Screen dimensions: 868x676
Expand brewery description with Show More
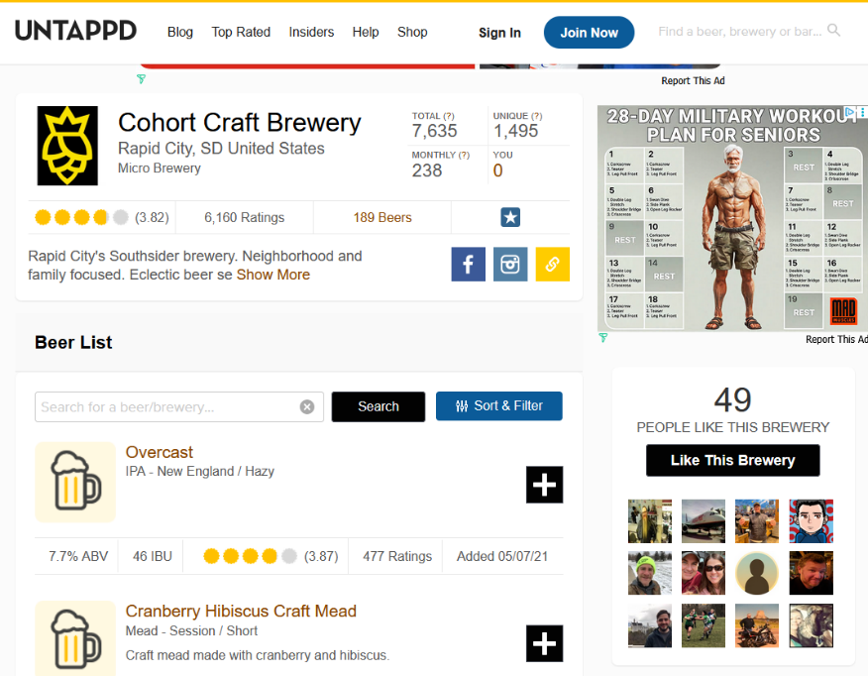tap(272, 275)
